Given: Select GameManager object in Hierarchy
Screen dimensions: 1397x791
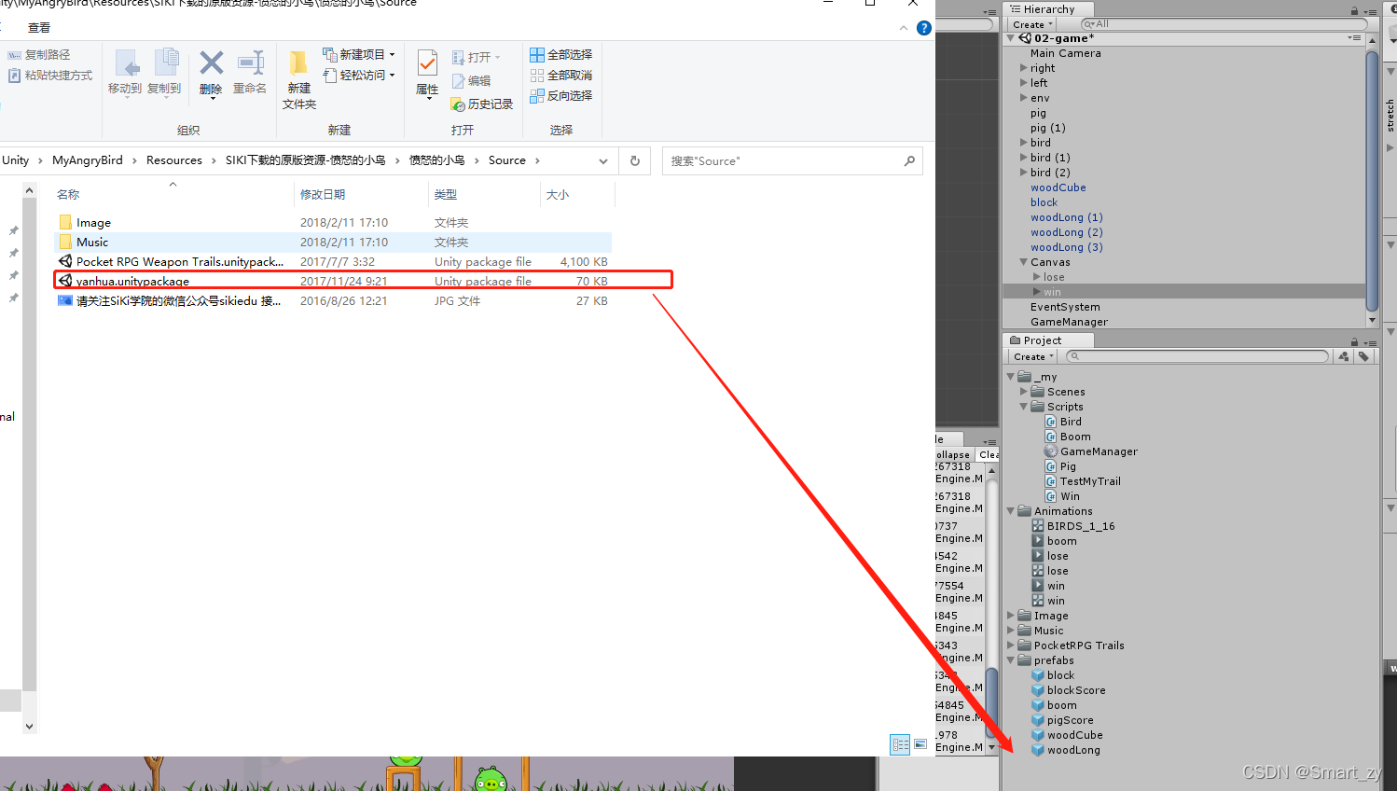Looking at the screenshot, I should (1070, 322).
